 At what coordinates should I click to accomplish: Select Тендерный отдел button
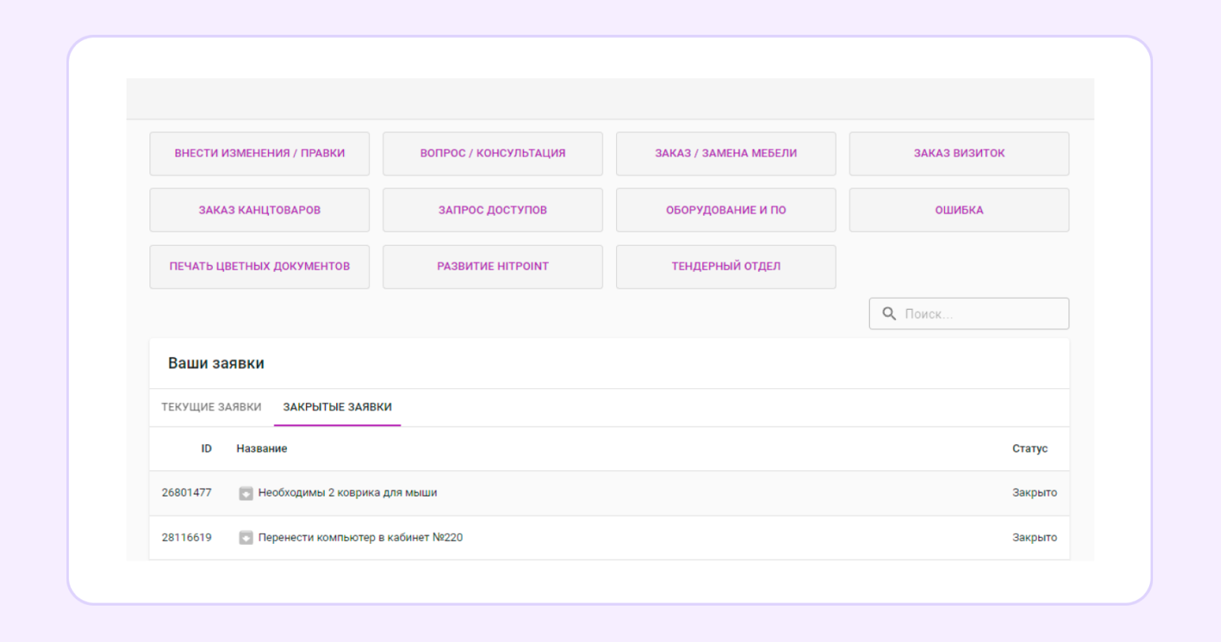pos(725,266)
